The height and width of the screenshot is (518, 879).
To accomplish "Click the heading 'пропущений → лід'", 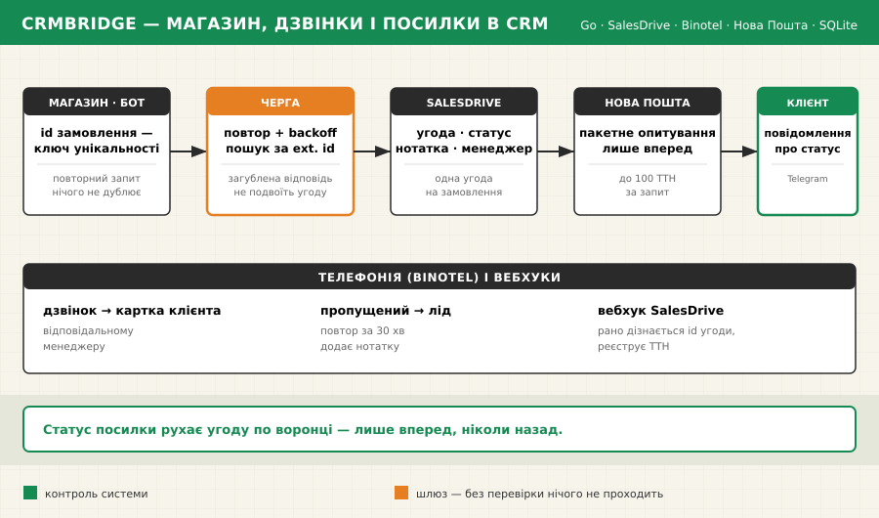I will pos(386,311).
